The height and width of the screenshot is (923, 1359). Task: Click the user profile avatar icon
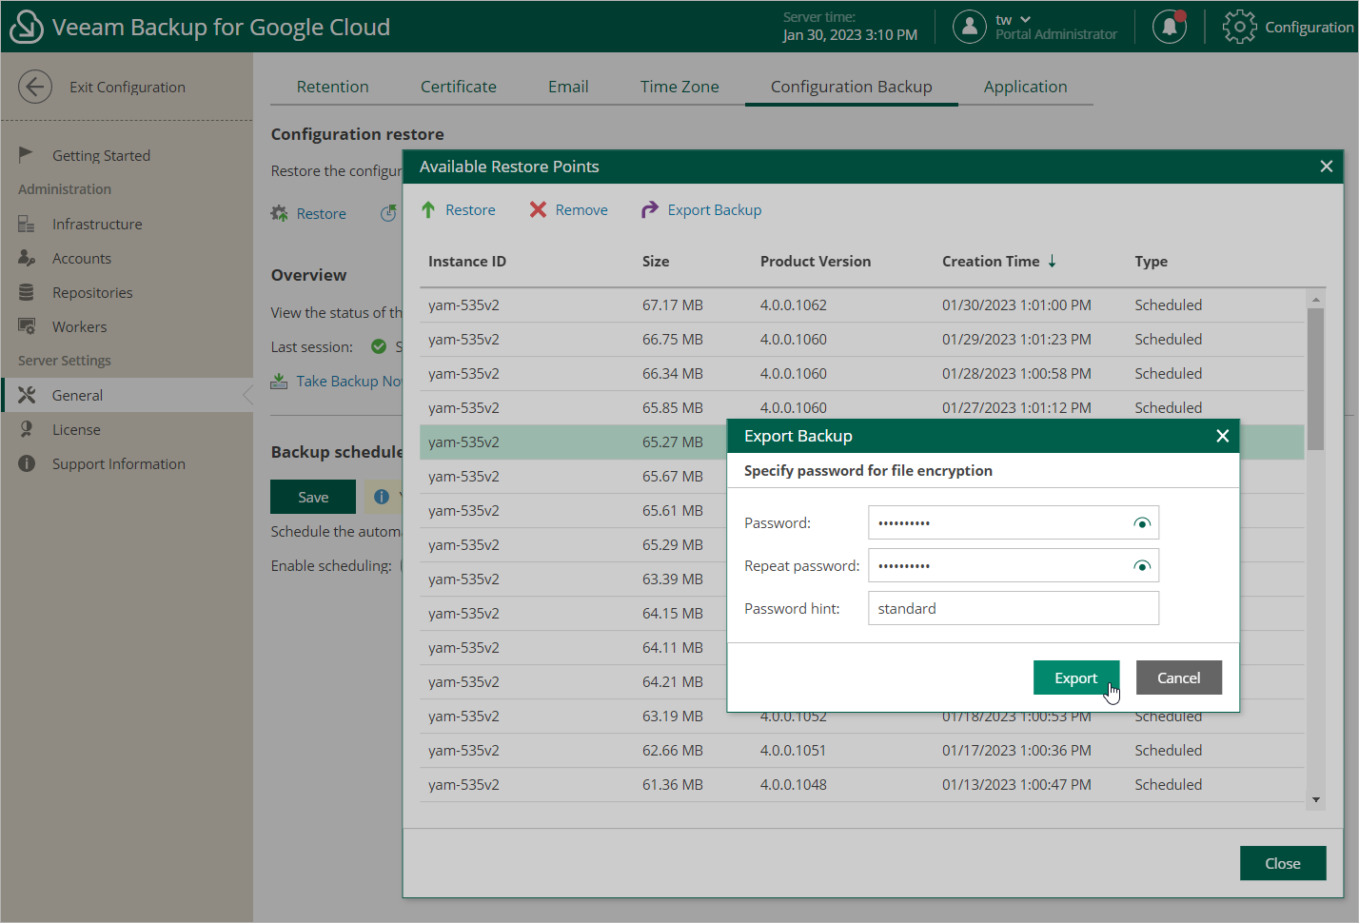tap(969, 27)
